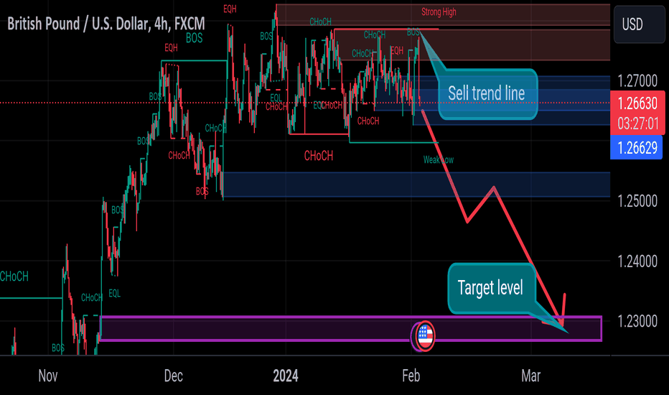Screen dimensions: 669x395
Task: Select the purple target zone rectangle
Action: pos(351,329)
